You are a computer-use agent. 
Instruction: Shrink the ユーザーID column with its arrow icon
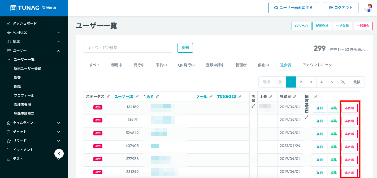(137, 97)
